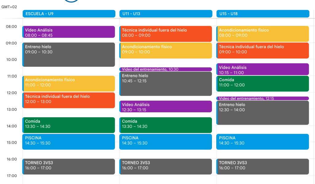Open Técnica individual event at 08:00 – 09:00
Viewport: 315px width, 184px height.
165,34
